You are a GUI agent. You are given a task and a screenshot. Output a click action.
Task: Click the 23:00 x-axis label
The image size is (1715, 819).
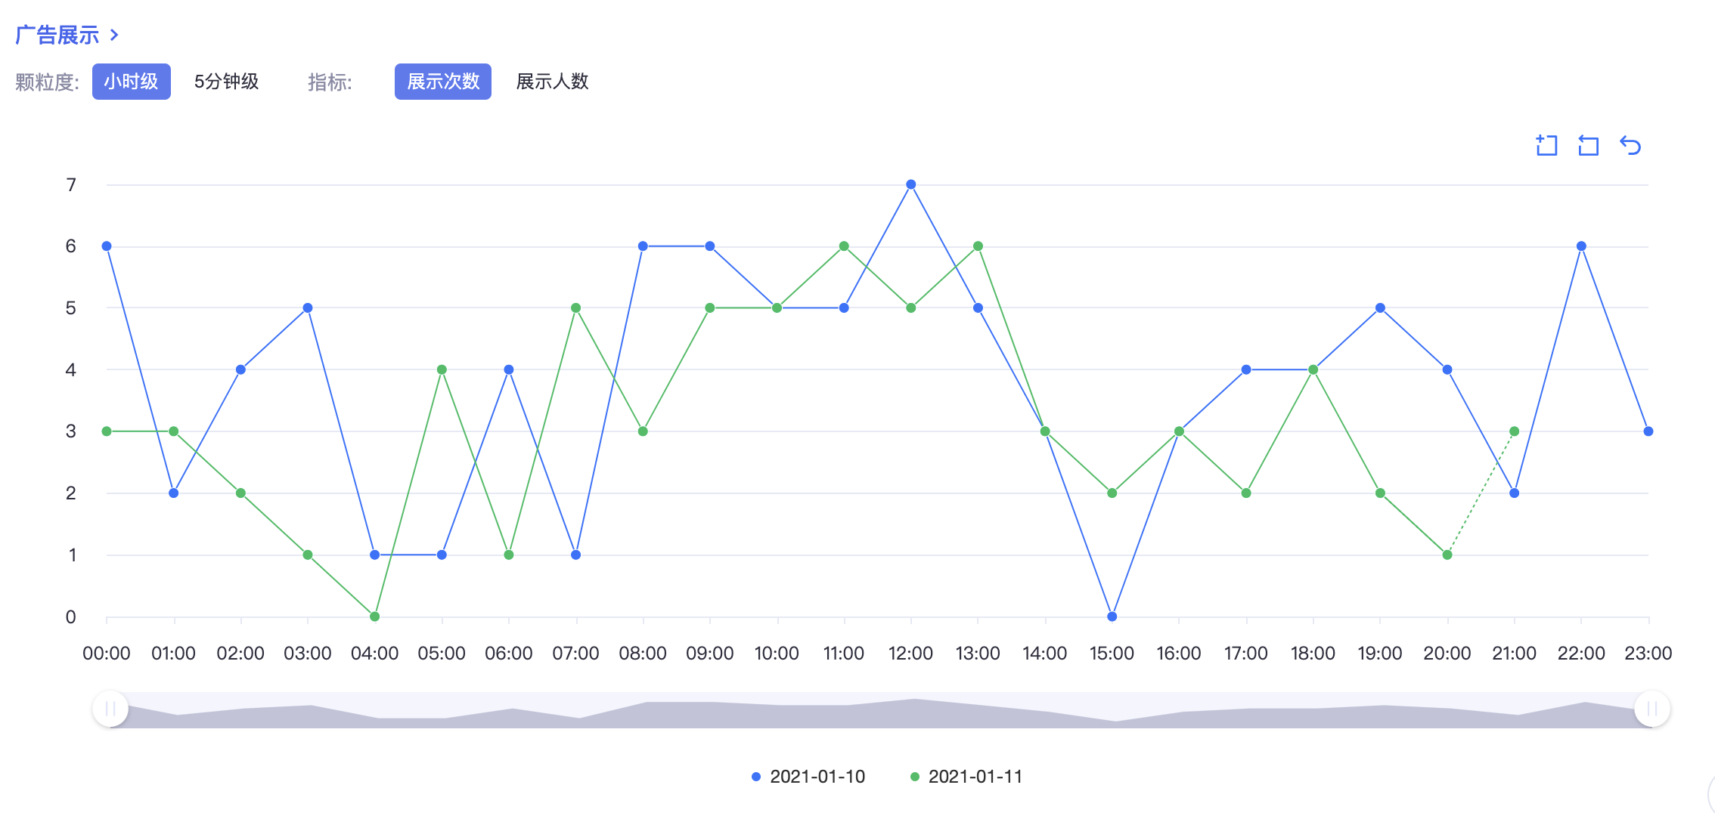coord(1648,654)
